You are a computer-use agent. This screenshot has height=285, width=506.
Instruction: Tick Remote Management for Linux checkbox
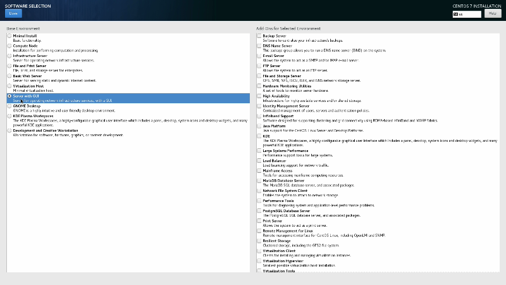[x=259, y=231]
